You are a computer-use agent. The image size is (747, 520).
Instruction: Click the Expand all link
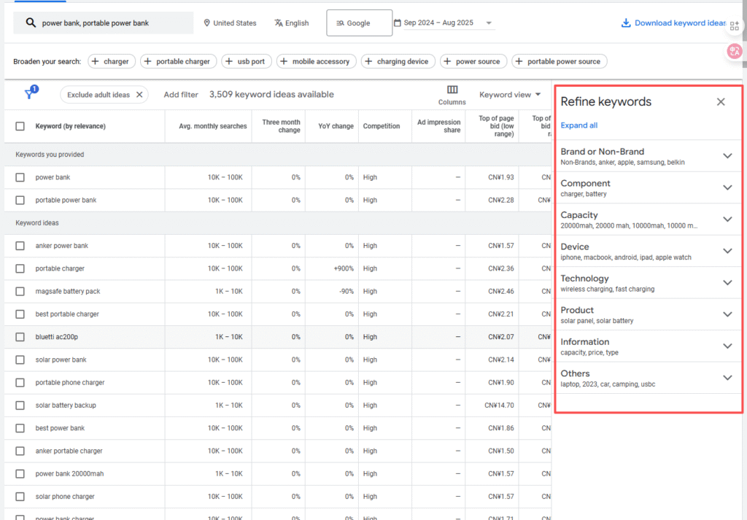[578, 125]
